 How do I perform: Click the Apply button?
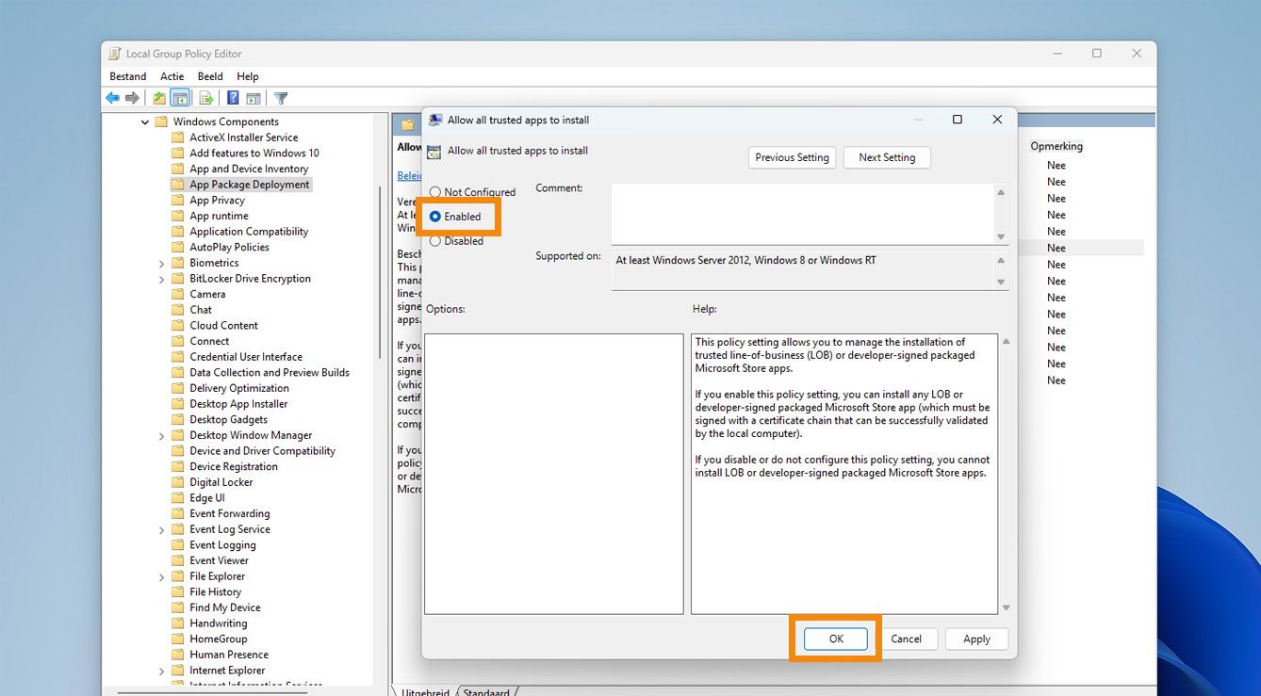[x=976, y=639]
